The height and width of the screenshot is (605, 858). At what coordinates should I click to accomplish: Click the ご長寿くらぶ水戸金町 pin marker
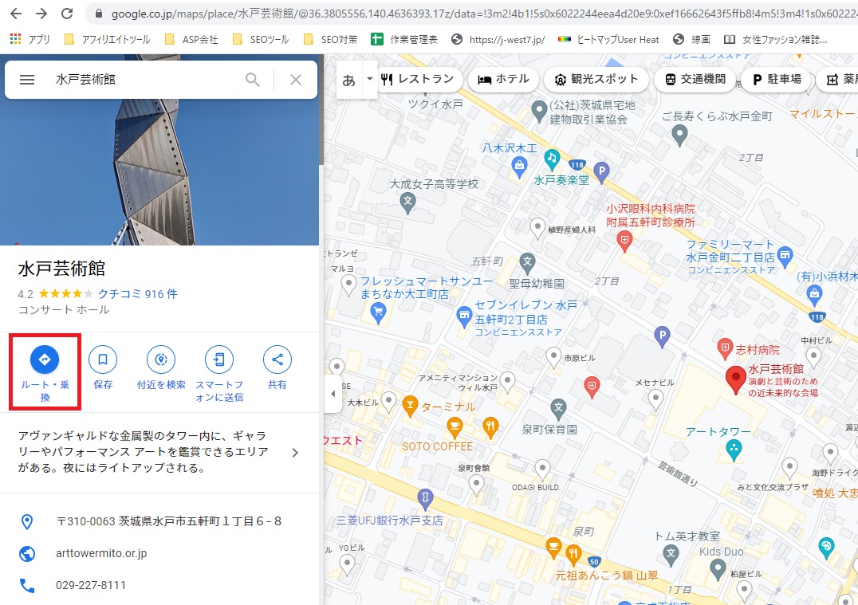[x=679, y=135]
